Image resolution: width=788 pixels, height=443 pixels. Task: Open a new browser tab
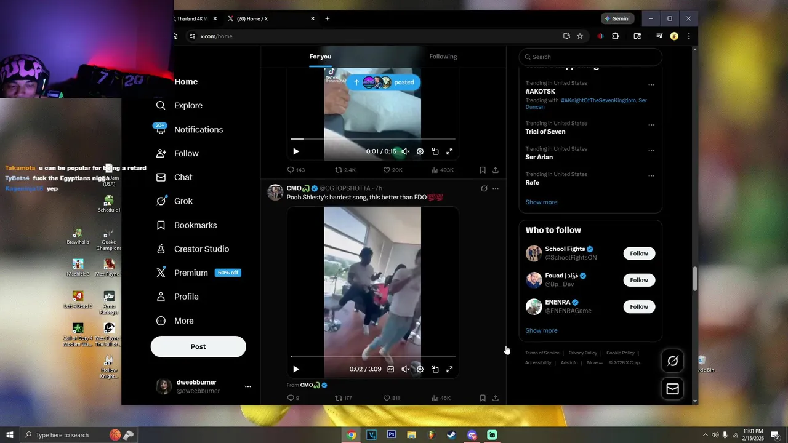click(328, 18)
